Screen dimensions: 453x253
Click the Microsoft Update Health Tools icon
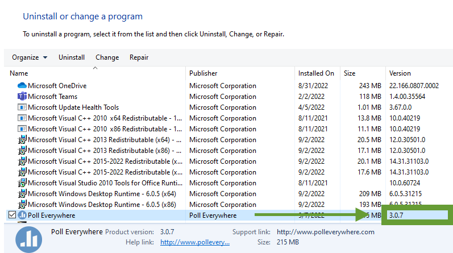coord(22,107)
